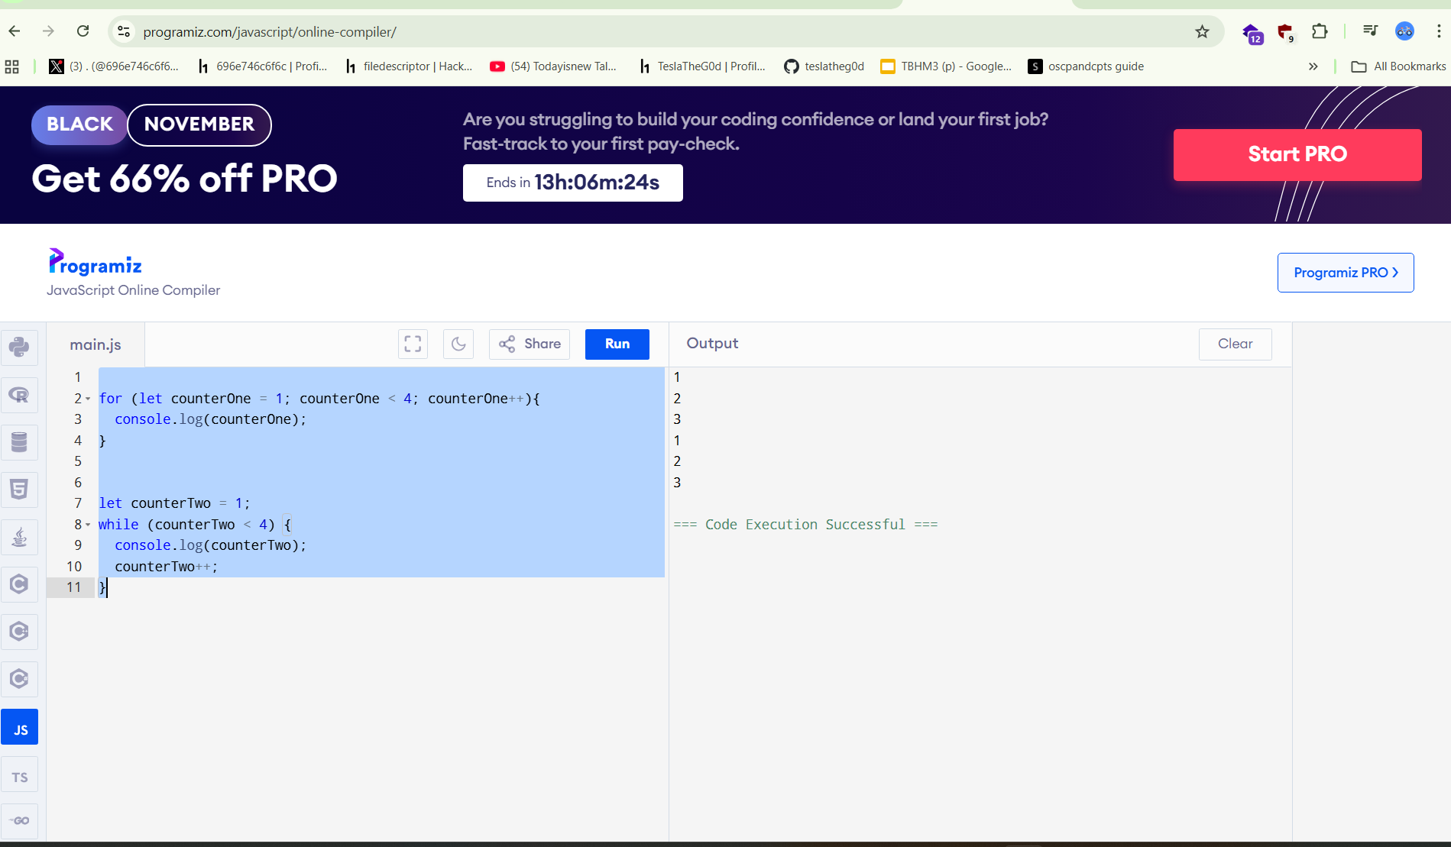1451x847 pixels.
Task: Open the Go compiler in sidebar
Action: (x=19, y=820)
